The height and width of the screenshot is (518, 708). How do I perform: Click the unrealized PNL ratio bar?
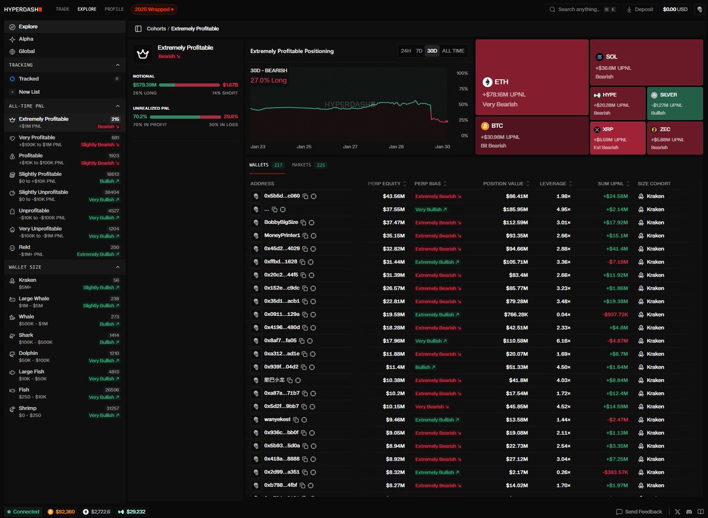coord(186,116)
